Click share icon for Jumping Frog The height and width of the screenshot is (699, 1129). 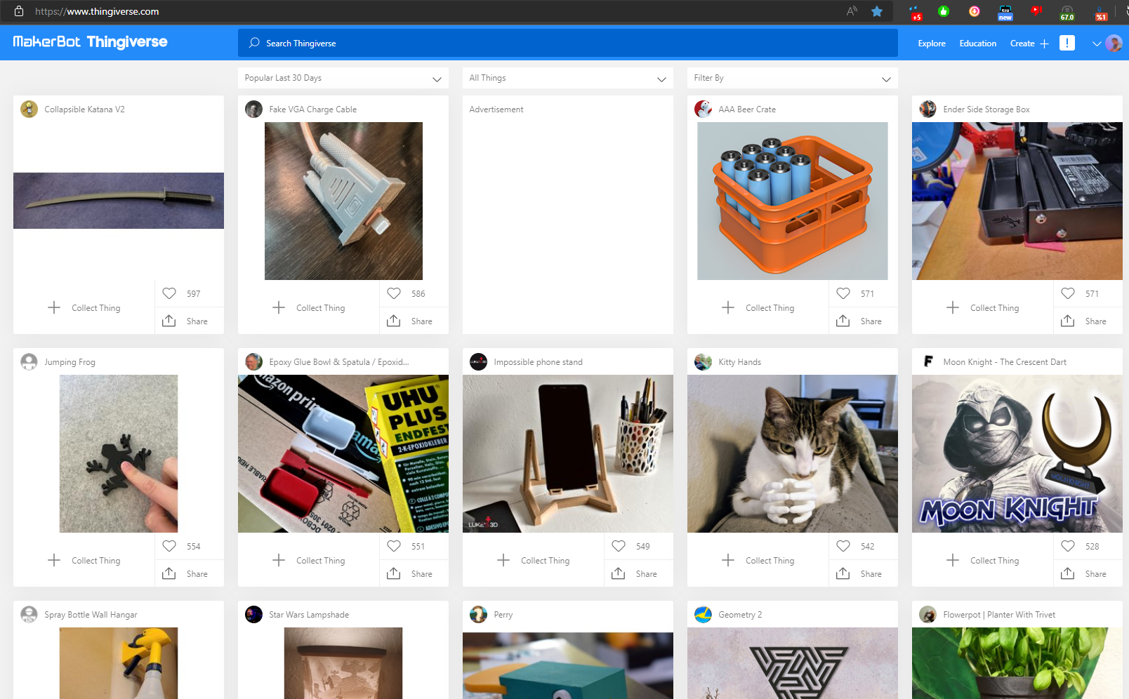click(169, 573)
